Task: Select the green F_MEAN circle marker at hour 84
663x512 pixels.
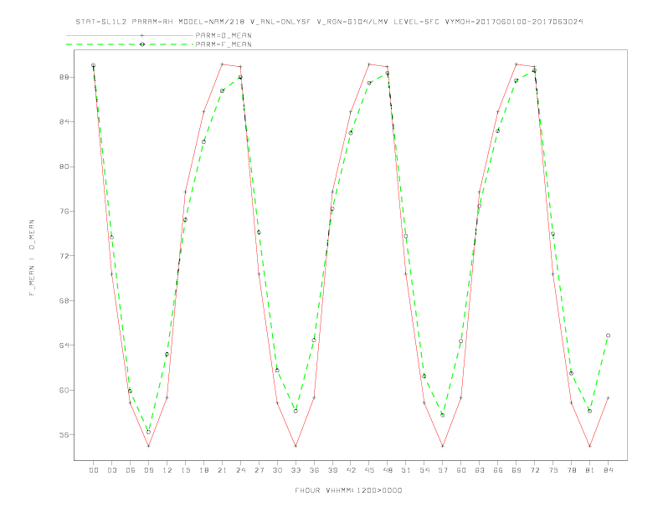Action: tap(608, 335)
